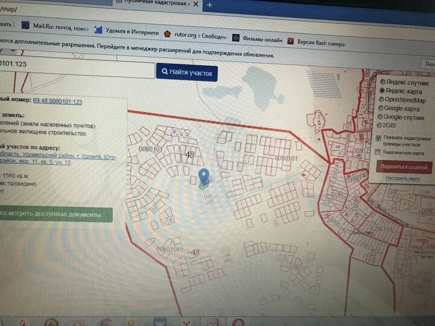Choose the Google-спутник map layer
This screenshot has height=326, width=435.
pyautogui.click(x=381, y=117)
